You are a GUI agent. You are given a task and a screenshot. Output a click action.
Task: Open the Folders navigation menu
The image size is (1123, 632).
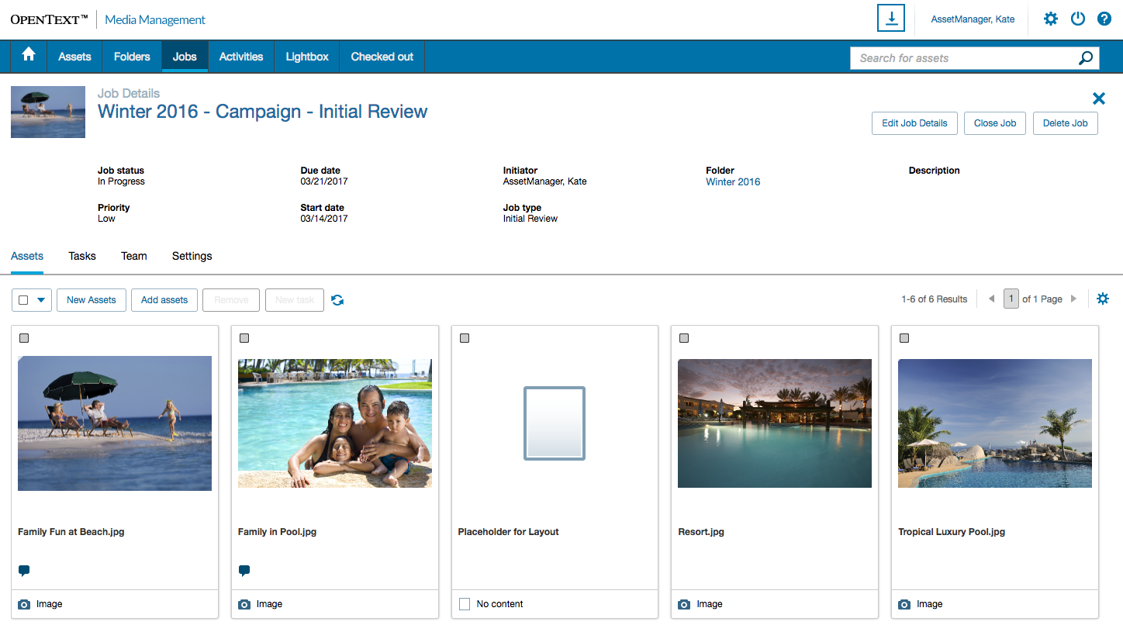132,57
